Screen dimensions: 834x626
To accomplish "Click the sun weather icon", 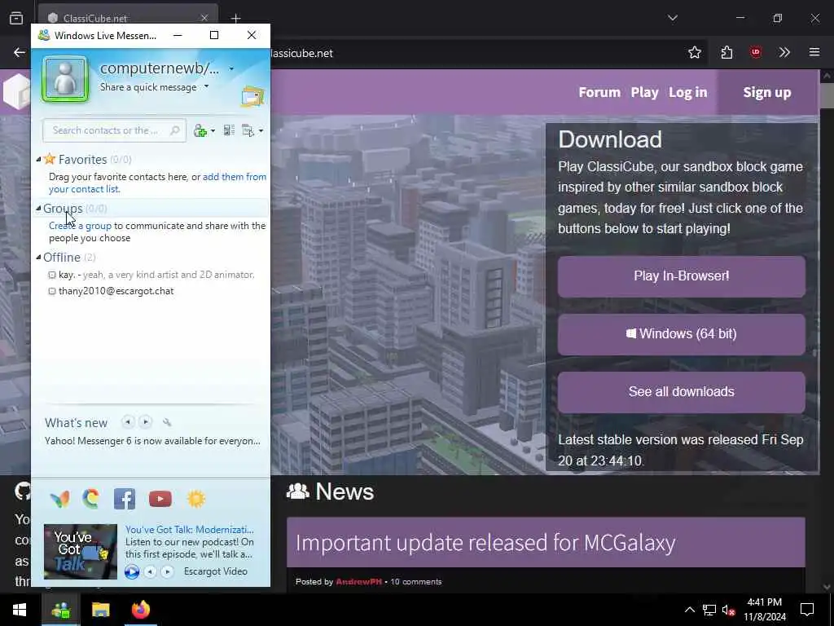I will (195, 499).
